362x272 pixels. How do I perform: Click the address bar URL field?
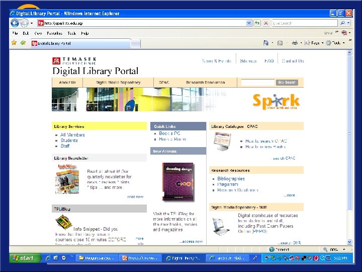pos(142,23)
